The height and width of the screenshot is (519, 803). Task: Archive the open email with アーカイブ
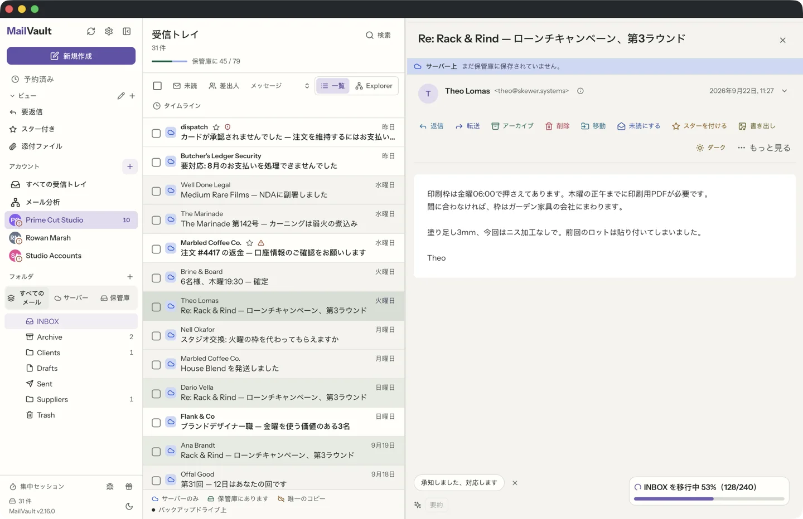pos(512,126)
